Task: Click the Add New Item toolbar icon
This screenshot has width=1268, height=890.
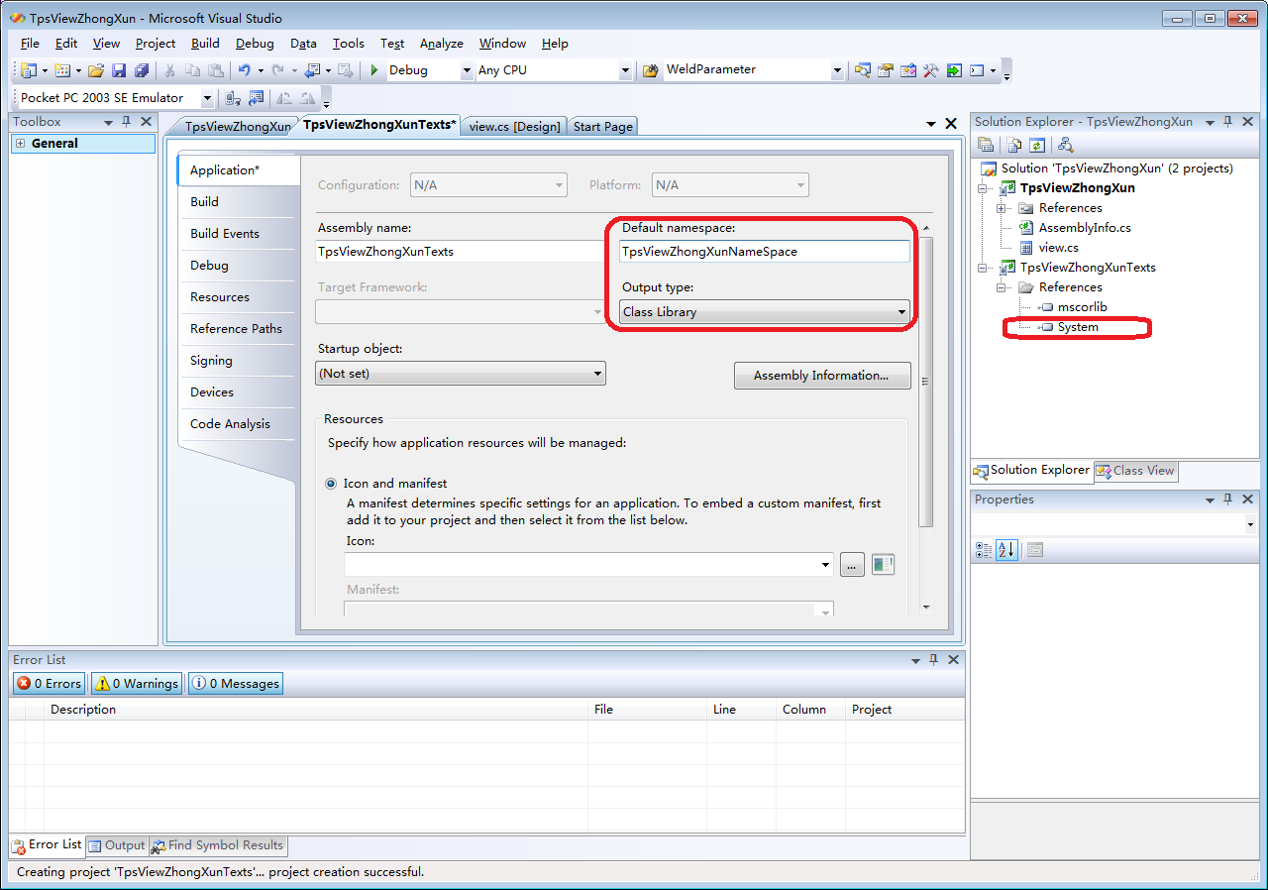Action: coord(61,70)
